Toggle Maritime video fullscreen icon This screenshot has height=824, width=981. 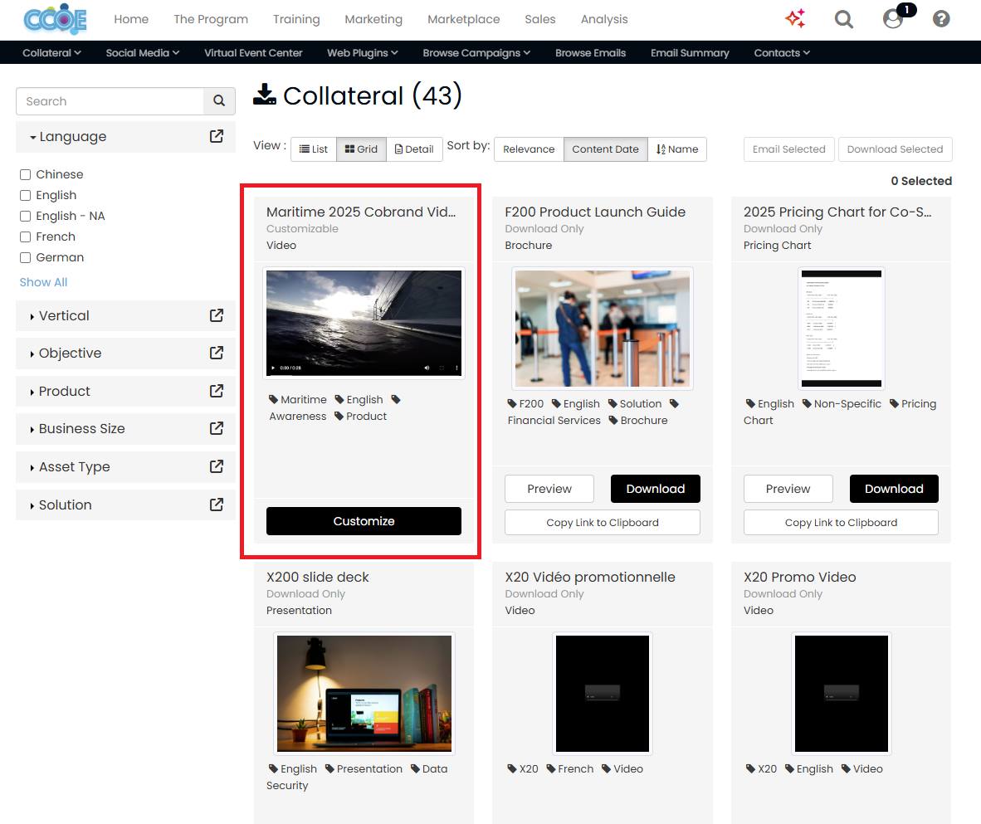[x=442, y=368]
